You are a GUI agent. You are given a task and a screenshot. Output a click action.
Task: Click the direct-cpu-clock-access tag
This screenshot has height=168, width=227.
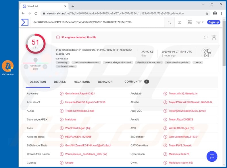(x=149, y=62)
